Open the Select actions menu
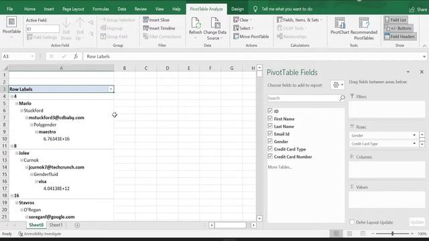 point(243,28)
